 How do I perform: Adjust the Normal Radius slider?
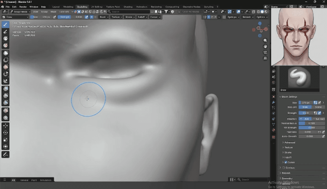[x=312, y=123]
